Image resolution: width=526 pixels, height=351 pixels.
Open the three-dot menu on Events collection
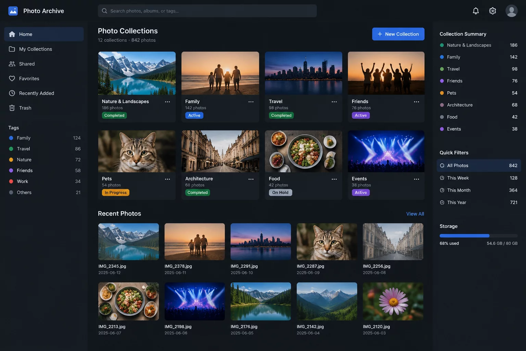click(x=416, y=179)
